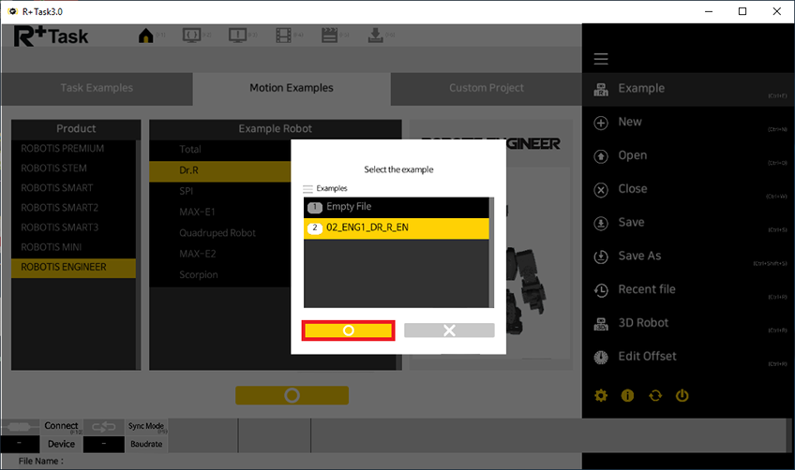Screen dimensions: 795x470
Task: Open the code editor monitor icon (F2)
Action: [x=191, y=36]
